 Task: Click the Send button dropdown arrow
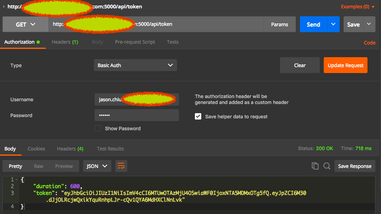click(333, 24)
